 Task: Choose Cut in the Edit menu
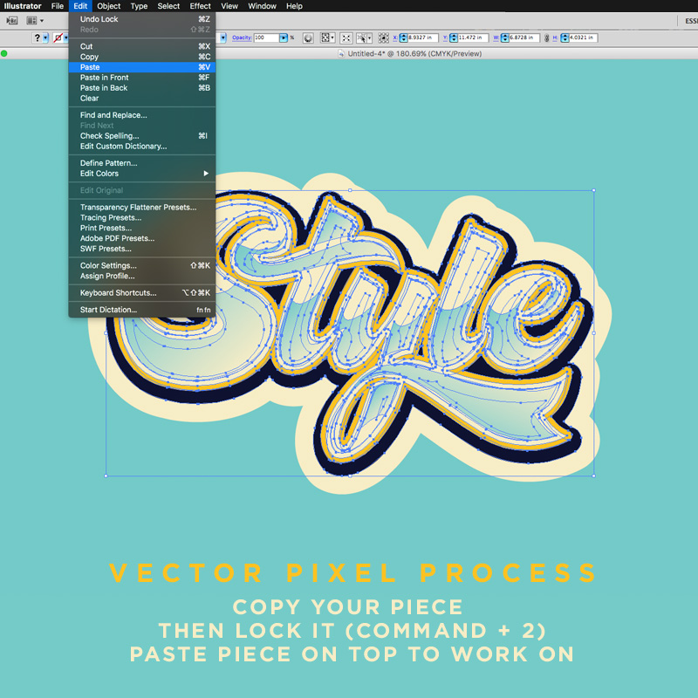(142, 46)
